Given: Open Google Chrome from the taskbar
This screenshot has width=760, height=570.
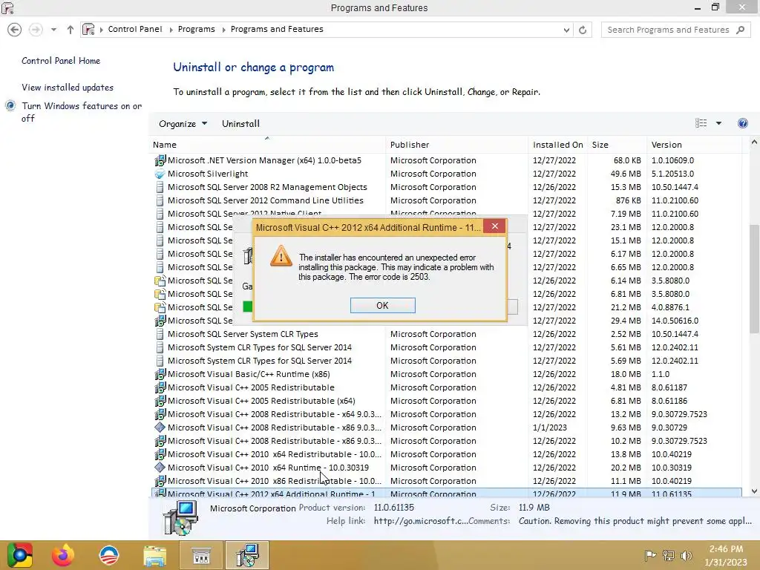Looking at the screenshot, I should [x=19, y=555].
